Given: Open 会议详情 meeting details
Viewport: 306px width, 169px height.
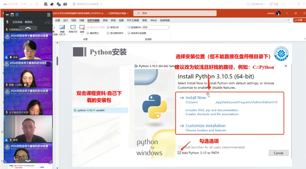Looking at the screenshot, I should point(10,4).
